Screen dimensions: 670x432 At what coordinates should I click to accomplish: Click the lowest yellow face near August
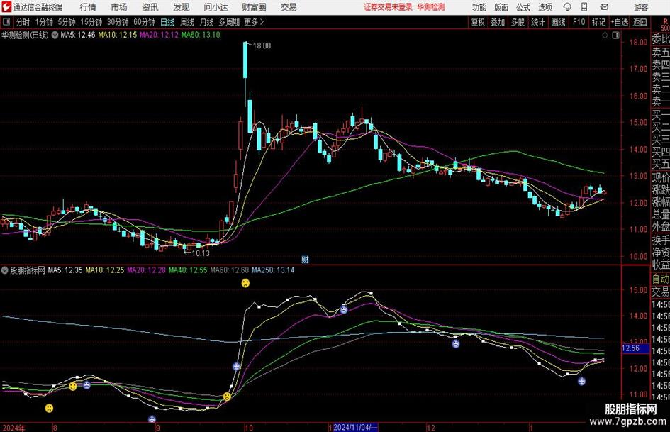(49, 408)
